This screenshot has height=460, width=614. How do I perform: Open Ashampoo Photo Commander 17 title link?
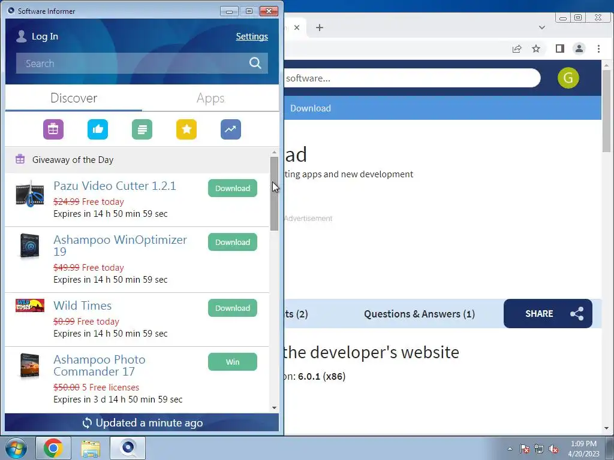pos(100,365)
